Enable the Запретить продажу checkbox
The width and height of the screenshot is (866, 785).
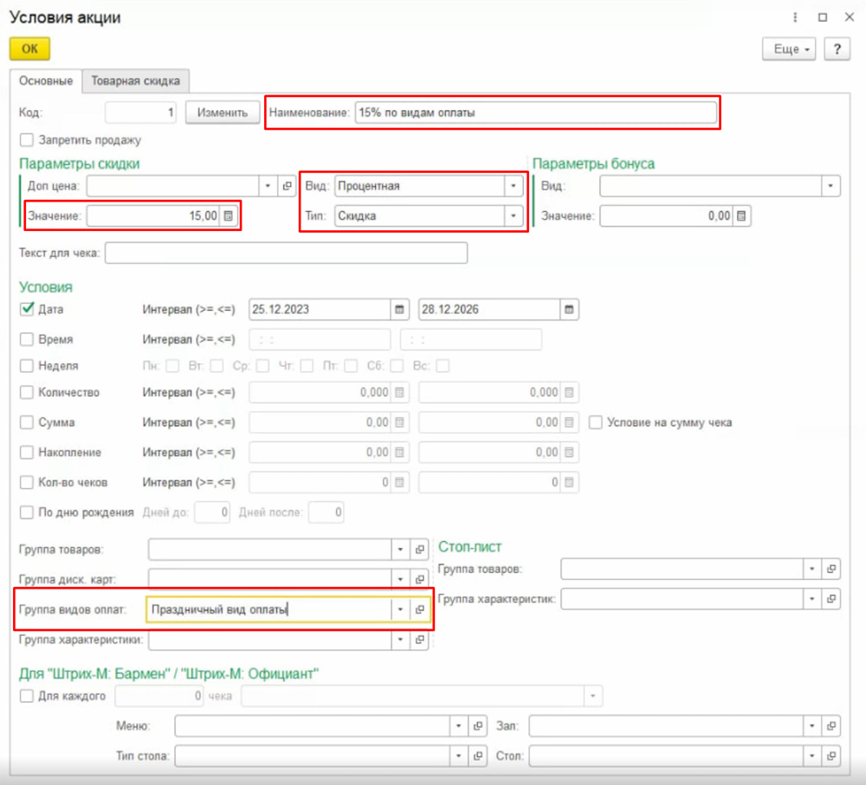point(26,139)
